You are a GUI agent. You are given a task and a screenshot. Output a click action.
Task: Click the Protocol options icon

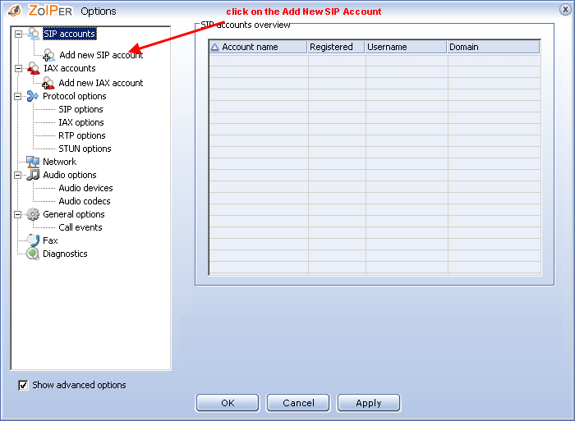click(33, 96)
